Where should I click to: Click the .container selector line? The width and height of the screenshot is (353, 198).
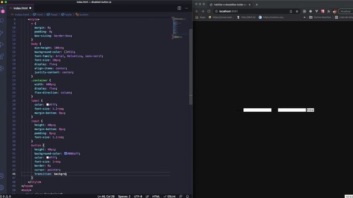coord(41,80)
